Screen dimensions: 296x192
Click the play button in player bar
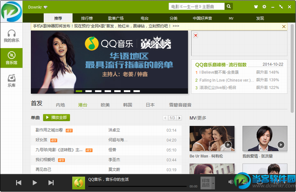[x=35, y=182]
